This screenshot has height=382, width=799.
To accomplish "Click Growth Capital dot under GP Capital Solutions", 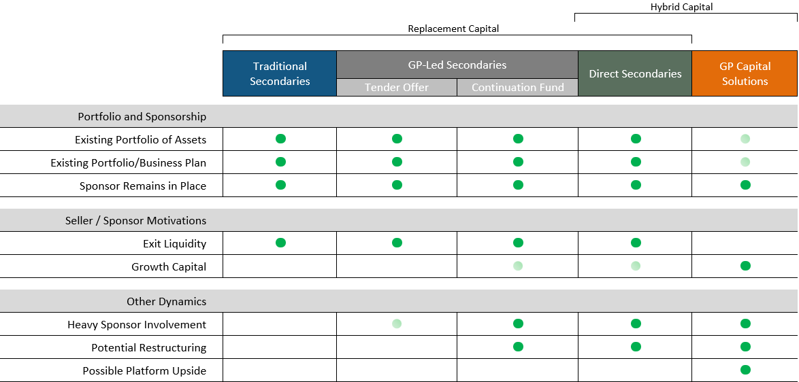I will tap(745, 266).
